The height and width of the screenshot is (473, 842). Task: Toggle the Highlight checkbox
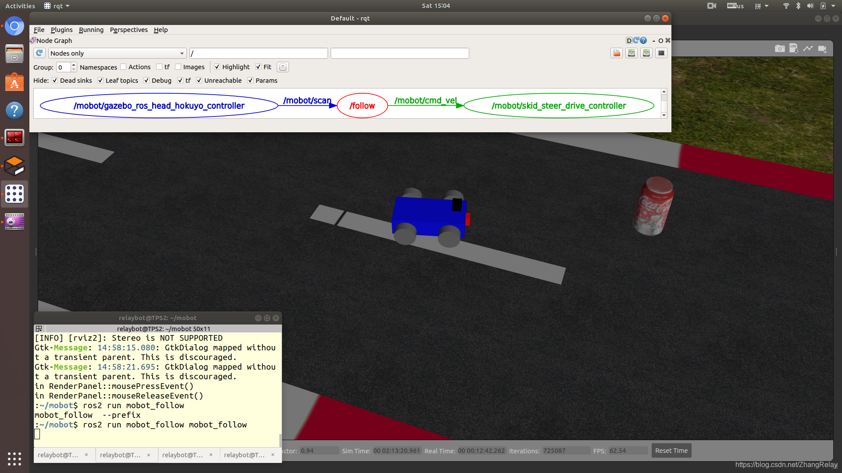coord(217,67)
